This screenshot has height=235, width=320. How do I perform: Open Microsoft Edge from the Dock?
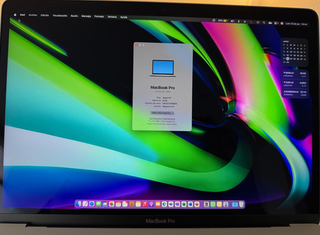pyautogui.click(x=164, y=204)
